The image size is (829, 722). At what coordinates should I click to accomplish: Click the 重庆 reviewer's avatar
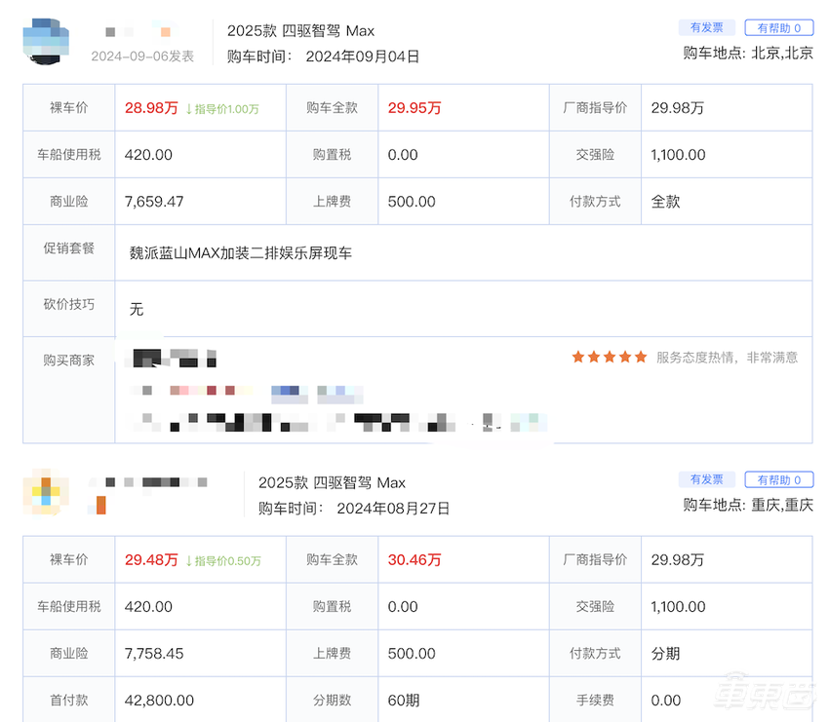point(45,494)
